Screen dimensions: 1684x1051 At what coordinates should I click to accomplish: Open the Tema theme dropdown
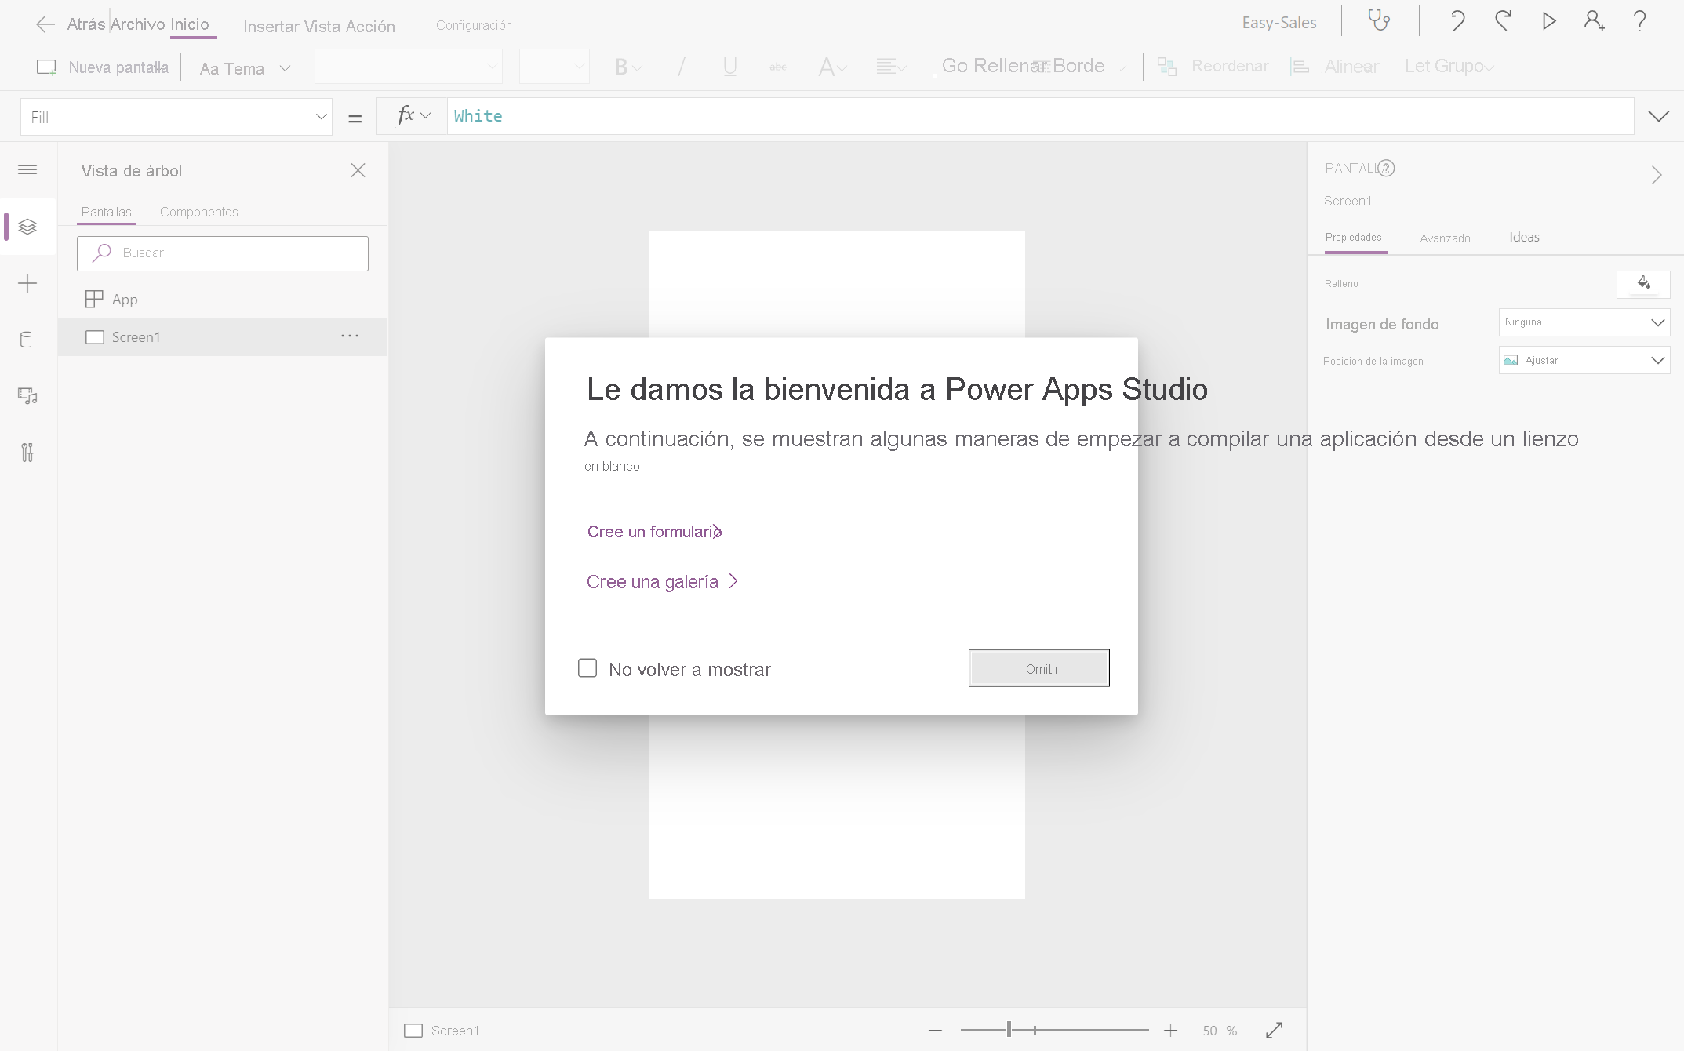[x=245, y=68]
